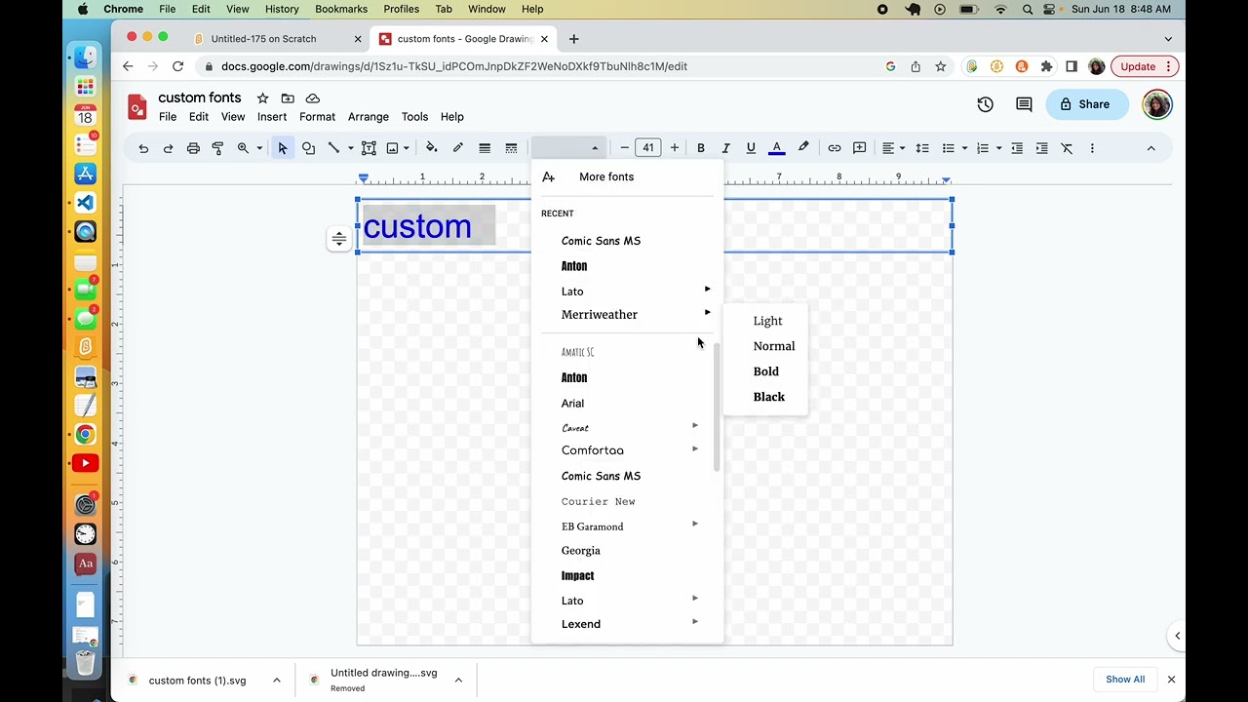This screenshot has width=1248, height=702.
Task: Click Show All downloads
Action: point(1125,680)
